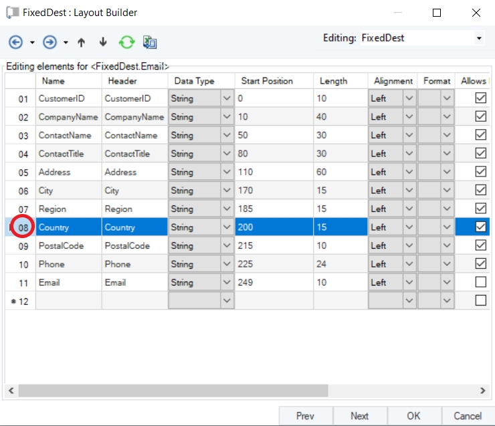Click the Prev button
Screen dimensions: 495x426
[x=305, y=415]
